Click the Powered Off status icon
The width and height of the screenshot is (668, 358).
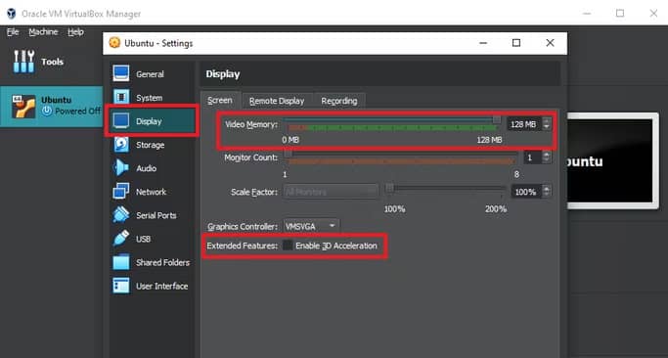[x=47, y=111]
